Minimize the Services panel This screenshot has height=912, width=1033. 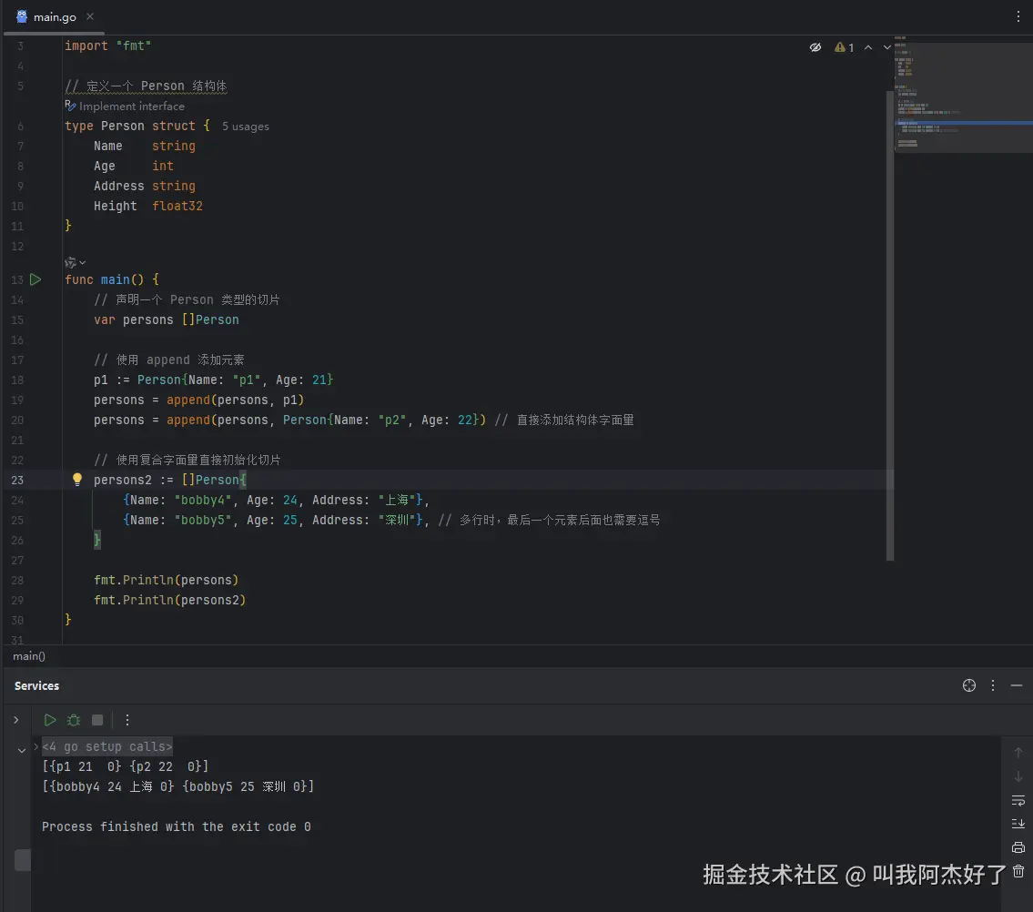[x=1017, y=685]
